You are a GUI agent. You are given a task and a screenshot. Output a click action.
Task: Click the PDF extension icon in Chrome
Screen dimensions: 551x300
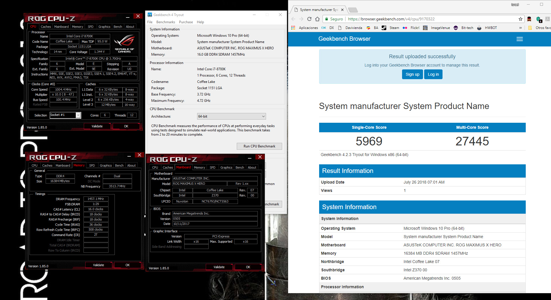pos(548,19)
